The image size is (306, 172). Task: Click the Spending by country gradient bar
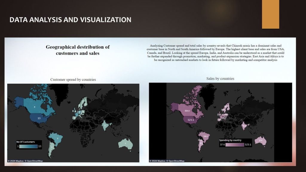pyautogui.click(x=235, y=145)
